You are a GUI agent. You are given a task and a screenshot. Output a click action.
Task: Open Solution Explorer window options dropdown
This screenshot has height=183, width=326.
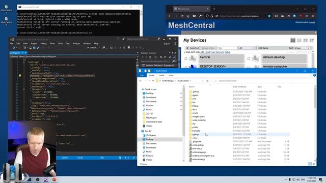pyautogui.click(x=170, y=53)
